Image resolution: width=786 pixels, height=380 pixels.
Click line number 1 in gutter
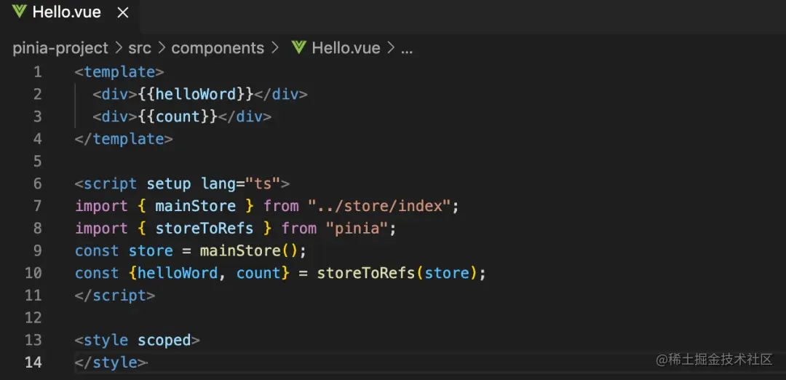click(x=38, y=72)
